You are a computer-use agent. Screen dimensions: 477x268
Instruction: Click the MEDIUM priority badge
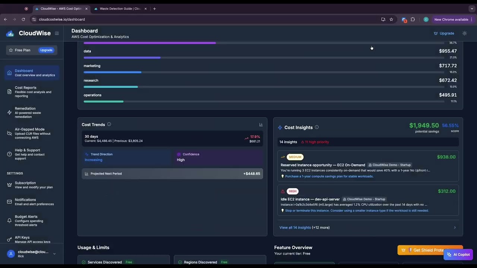(x=295, y=157)
